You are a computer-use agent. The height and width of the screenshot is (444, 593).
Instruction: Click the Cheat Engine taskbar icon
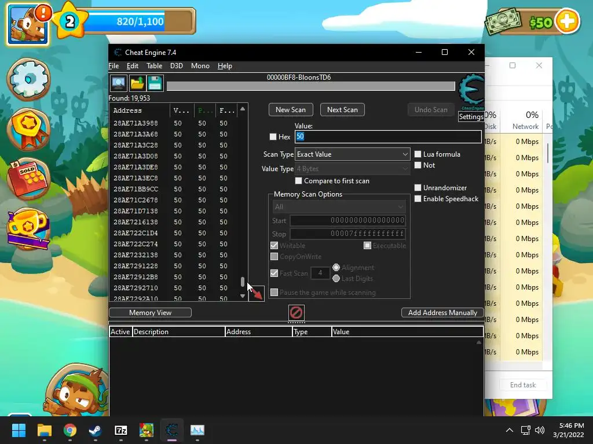pos(171,430)
